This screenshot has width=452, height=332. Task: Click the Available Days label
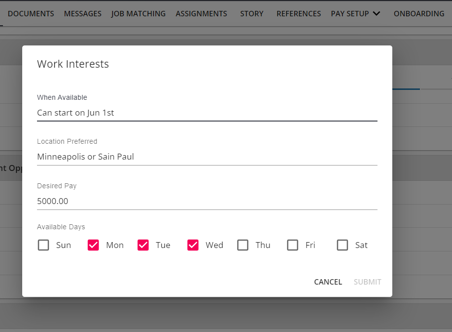[x=61, y=227]
